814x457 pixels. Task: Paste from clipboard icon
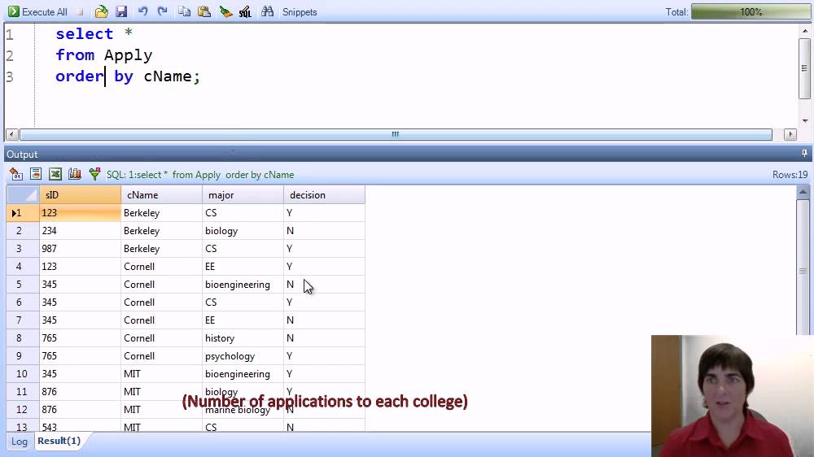point(204,11)
